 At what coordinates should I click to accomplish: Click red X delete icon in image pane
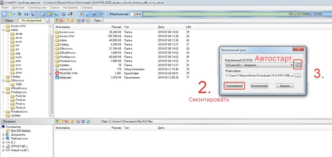coord(61,20)
